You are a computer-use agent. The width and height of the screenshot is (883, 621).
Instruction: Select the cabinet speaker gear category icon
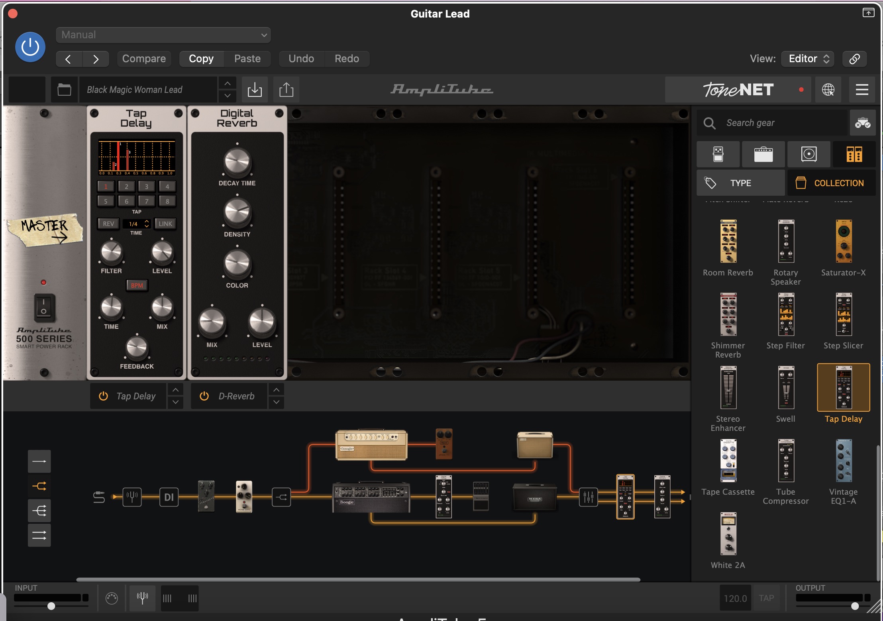808,154
